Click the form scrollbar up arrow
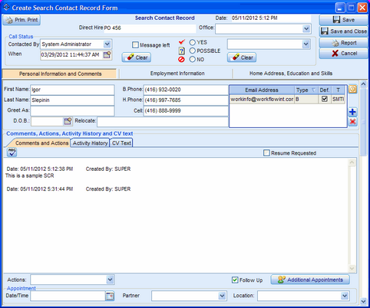The height and width of the screenshot is (308, 370). coord(363,84)
